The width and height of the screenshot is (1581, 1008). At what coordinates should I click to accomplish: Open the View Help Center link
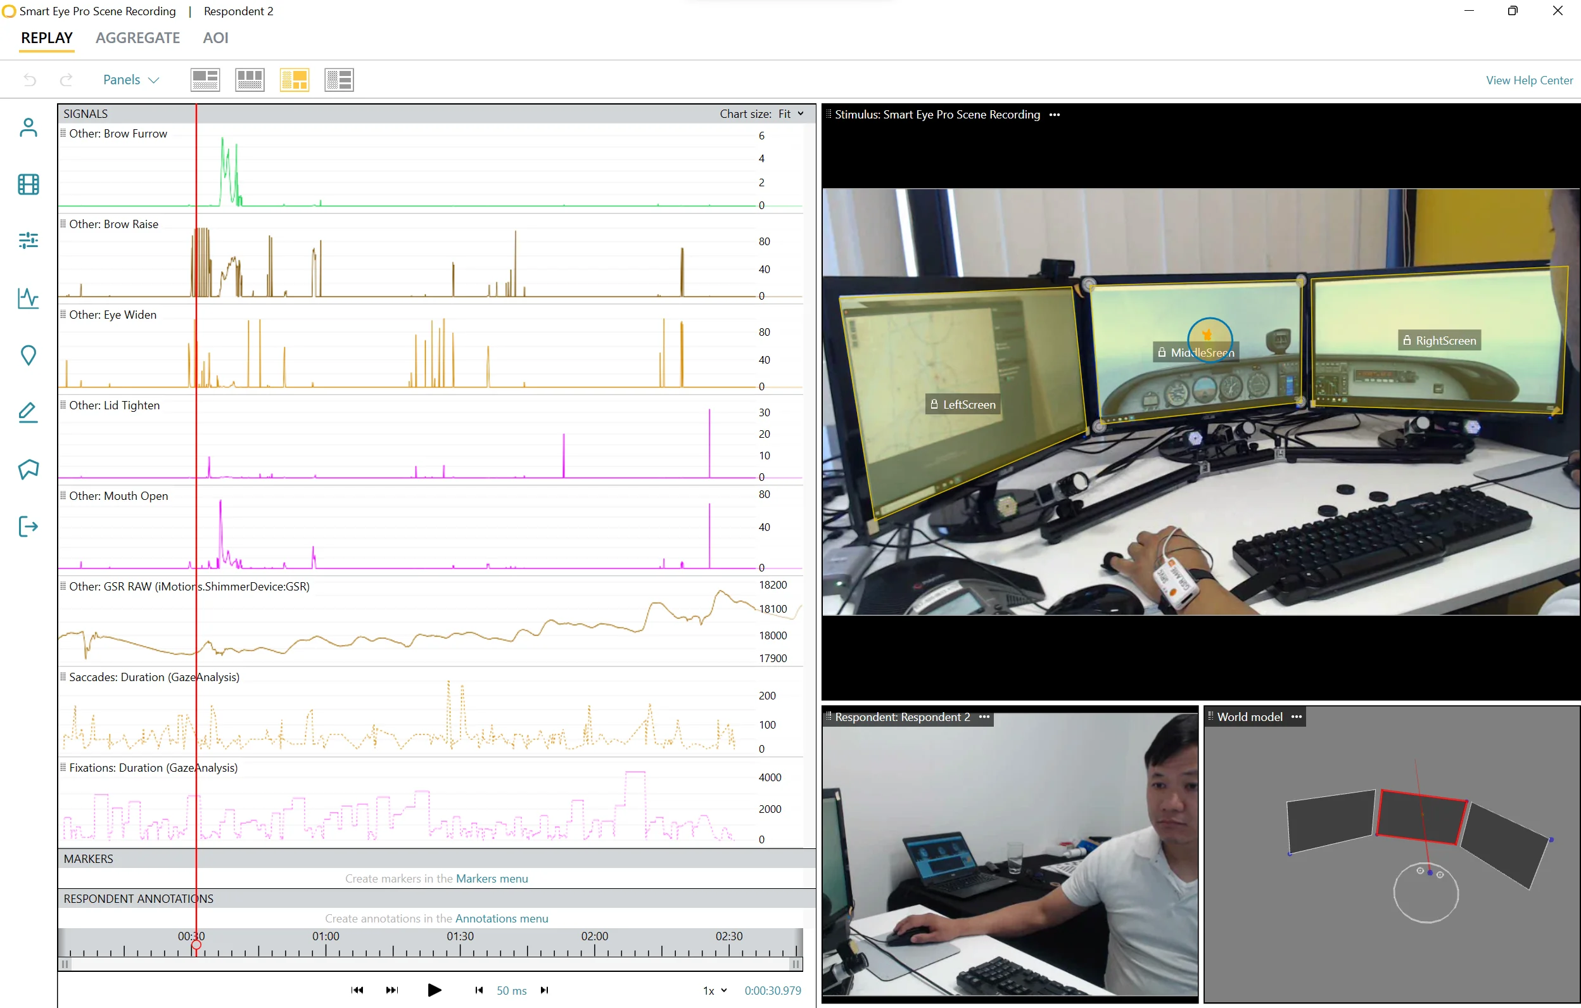point(1528,80)
